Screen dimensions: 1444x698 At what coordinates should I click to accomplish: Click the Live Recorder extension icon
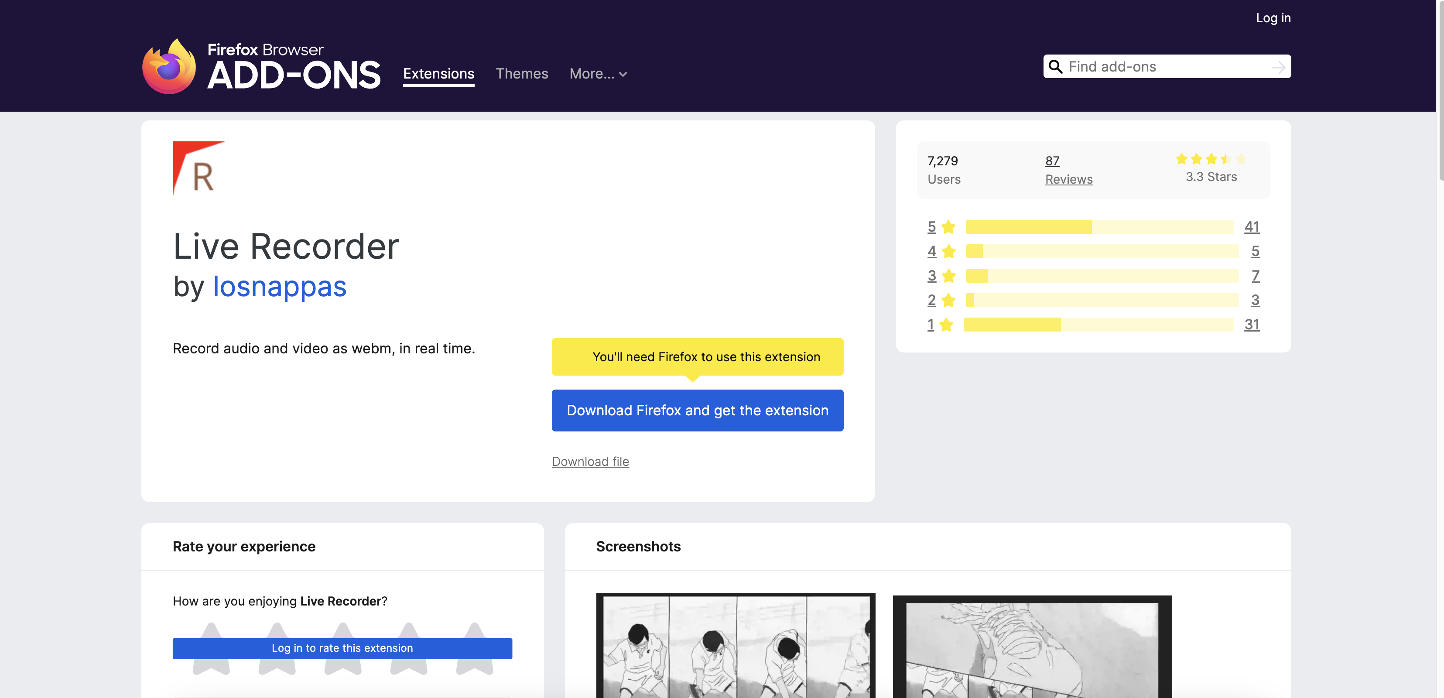pos(198,168)
